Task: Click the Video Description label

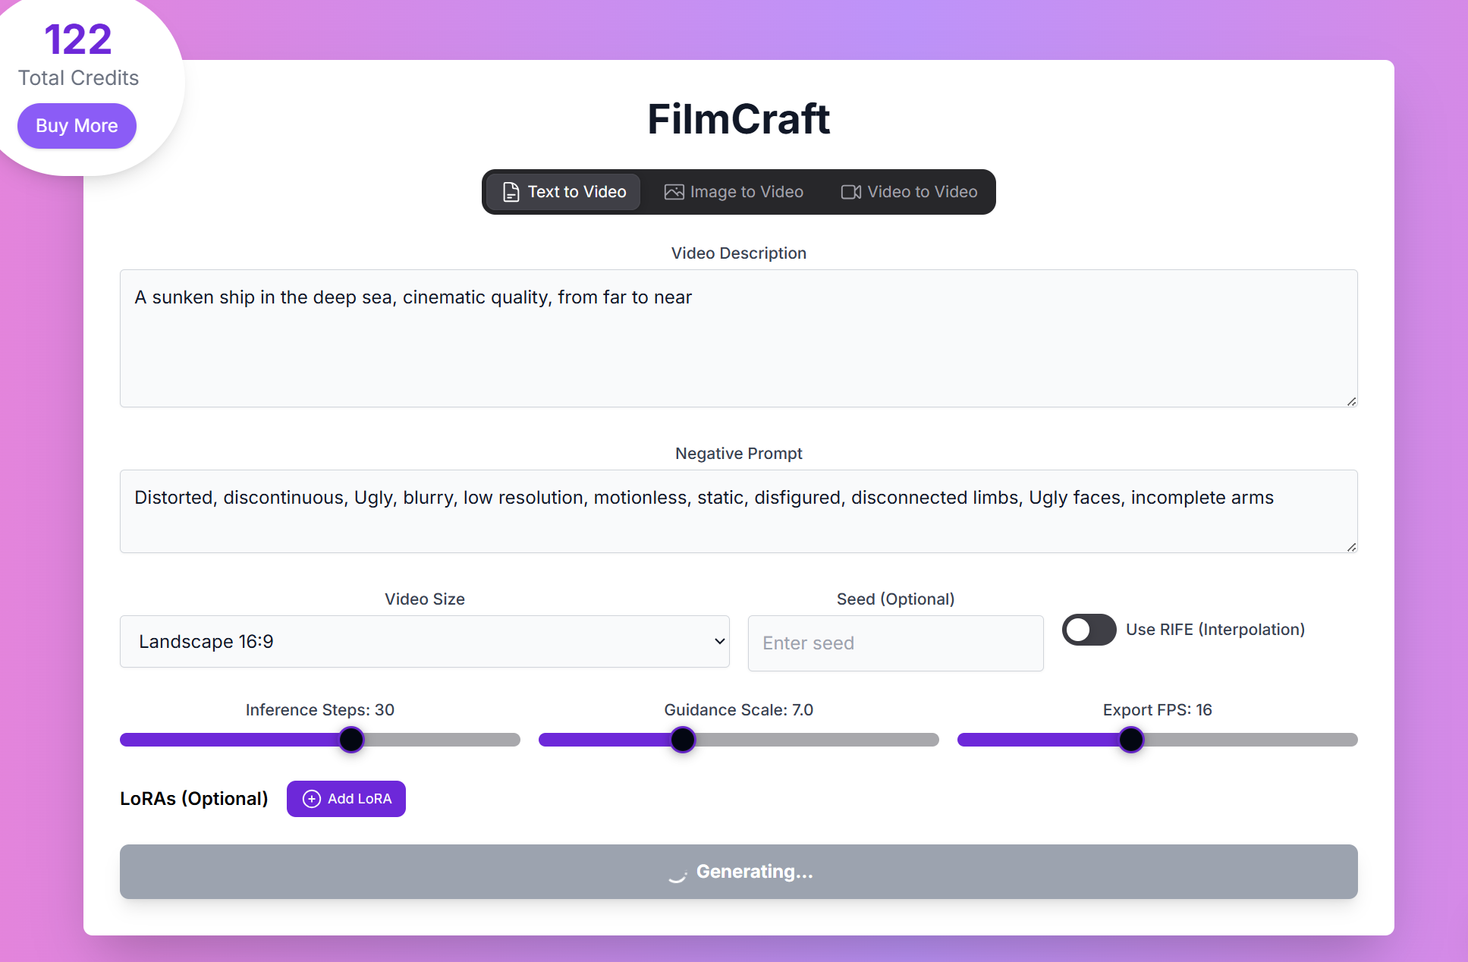Action: pyautogui.click(x=738, y=253)
